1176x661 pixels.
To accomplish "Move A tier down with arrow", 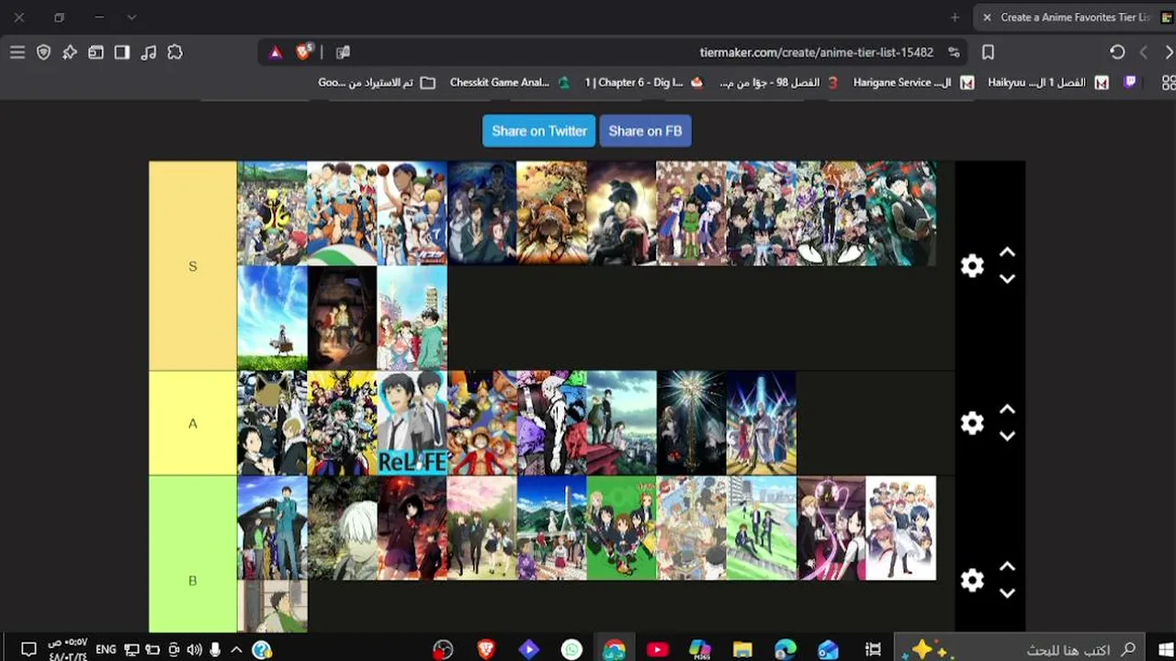I will click(x=1007, y=436).
